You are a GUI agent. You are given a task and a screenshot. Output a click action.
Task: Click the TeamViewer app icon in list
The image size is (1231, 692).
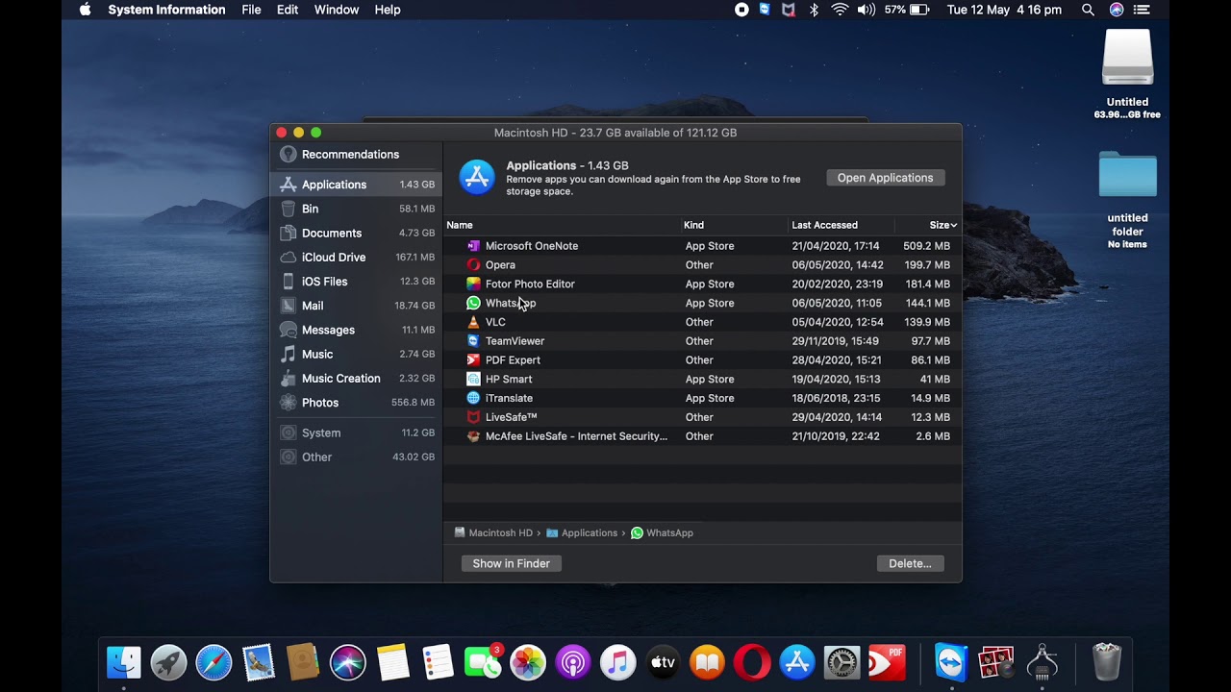tap(473, 341)
